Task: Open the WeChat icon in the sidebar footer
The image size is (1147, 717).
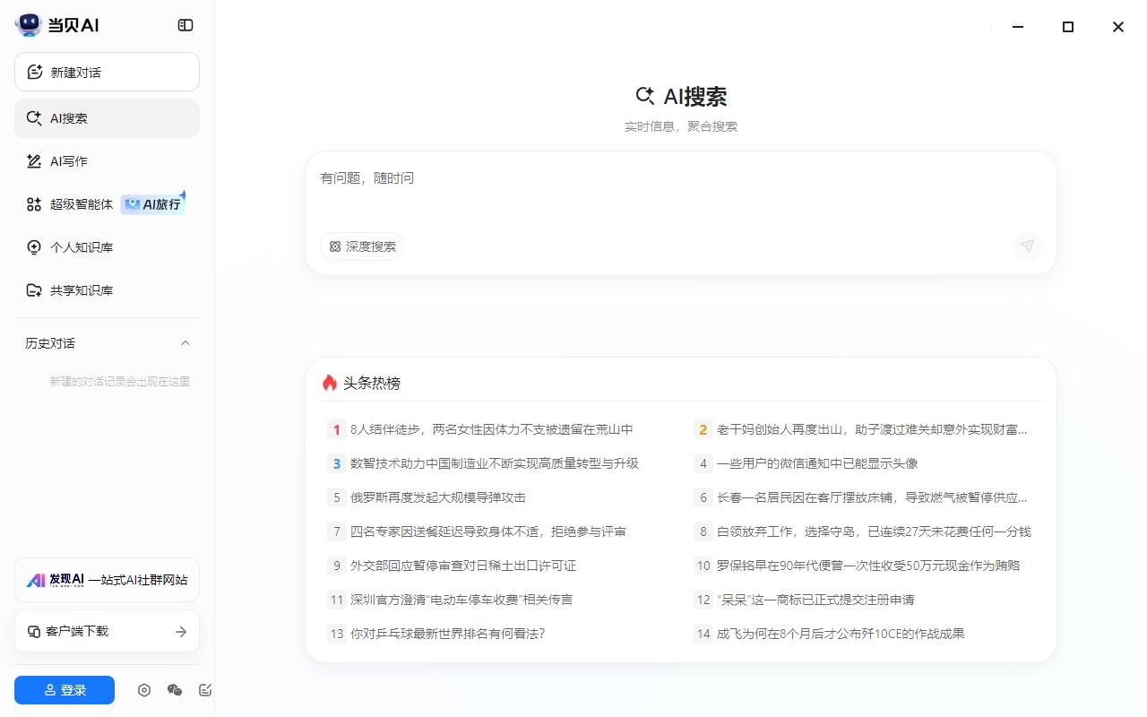Action: (x=175, y=690)
